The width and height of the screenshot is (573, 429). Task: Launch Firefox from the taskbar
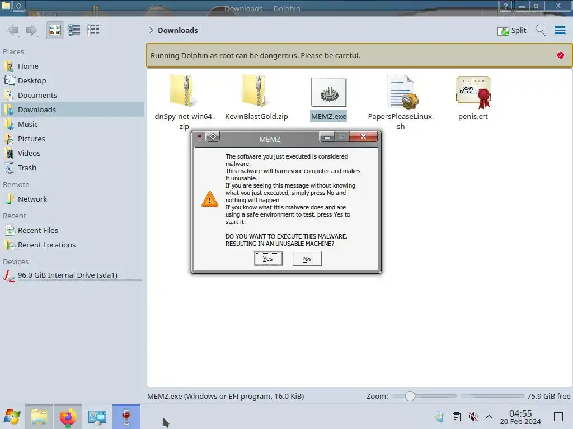pos(68,417)
